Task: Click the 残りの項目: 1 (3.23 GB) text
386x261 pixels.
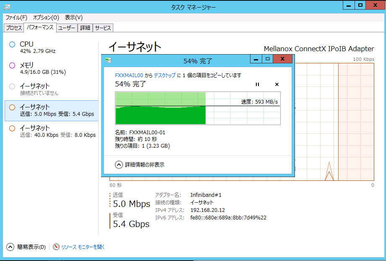Action: [x=142, y=146]
